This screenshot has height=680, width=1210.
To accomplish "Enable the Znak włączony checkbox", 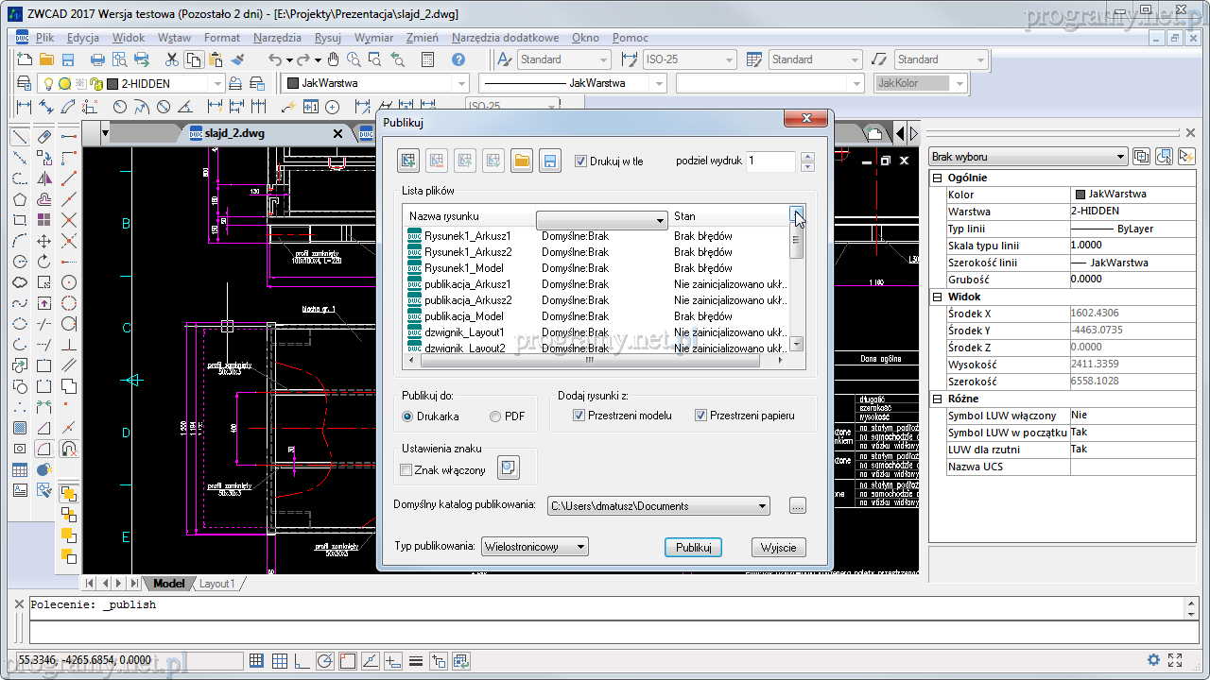I will click(406, 470).
